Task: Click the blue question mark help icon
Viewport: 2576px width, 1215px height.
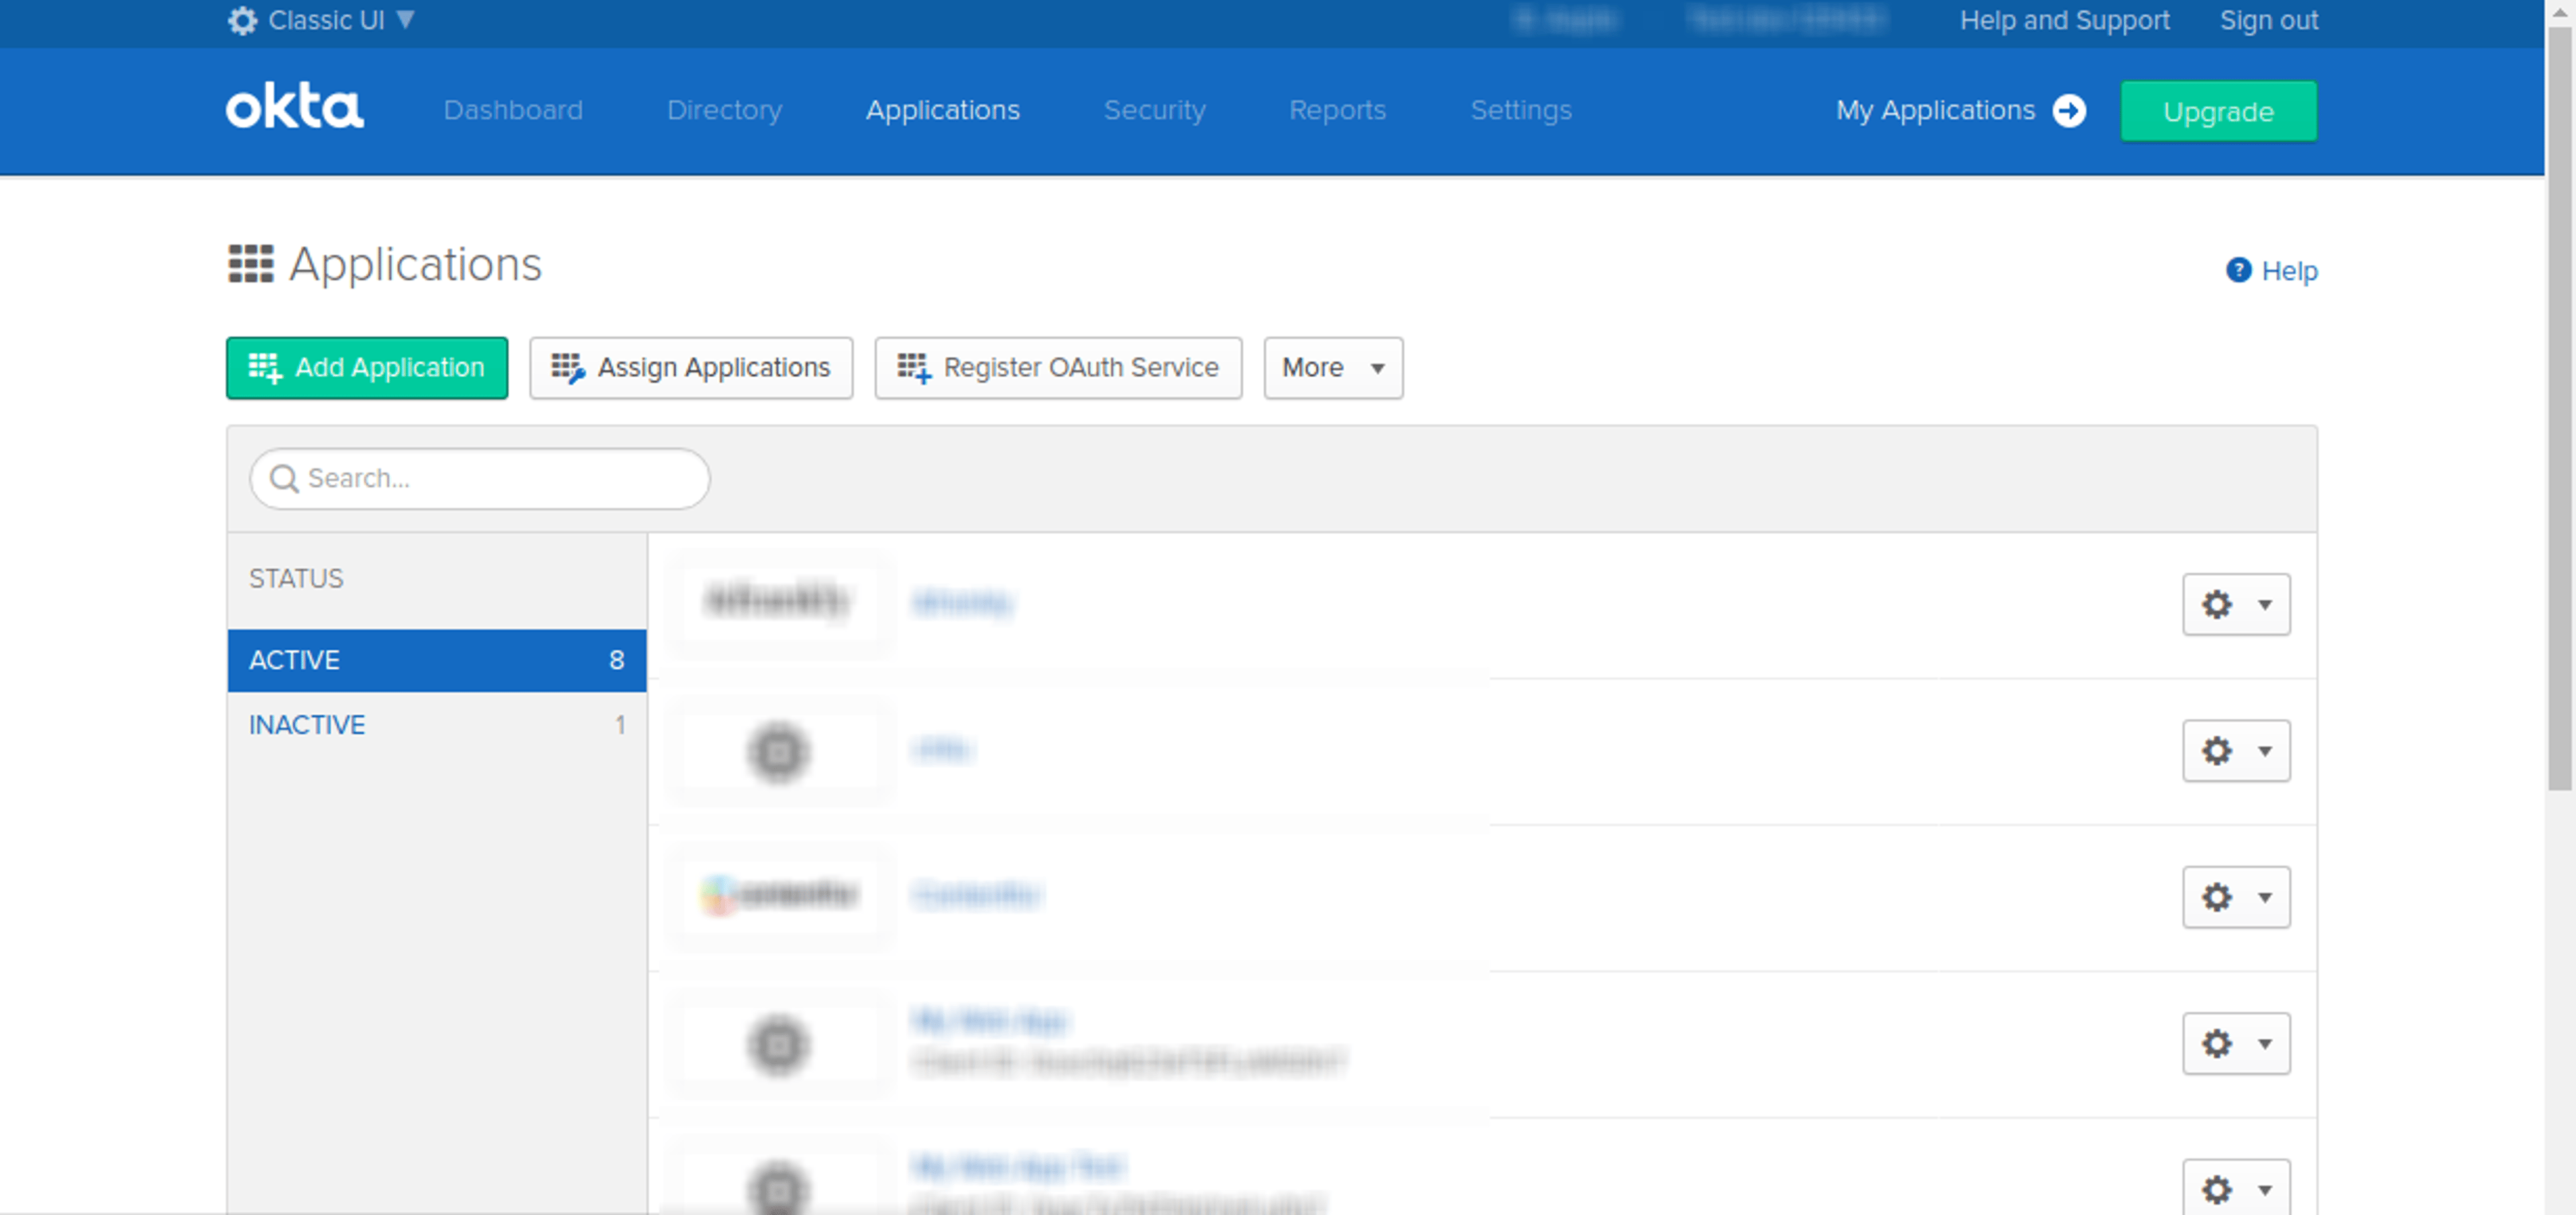Action: pos(2238,270)
